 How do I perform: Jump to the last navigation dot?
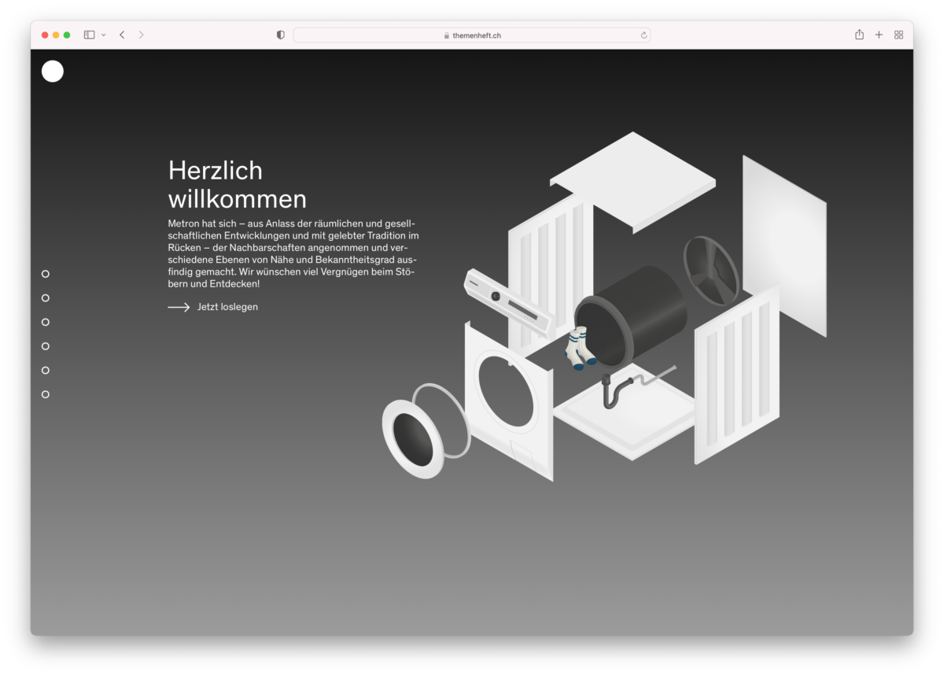(x=46, y=394)
